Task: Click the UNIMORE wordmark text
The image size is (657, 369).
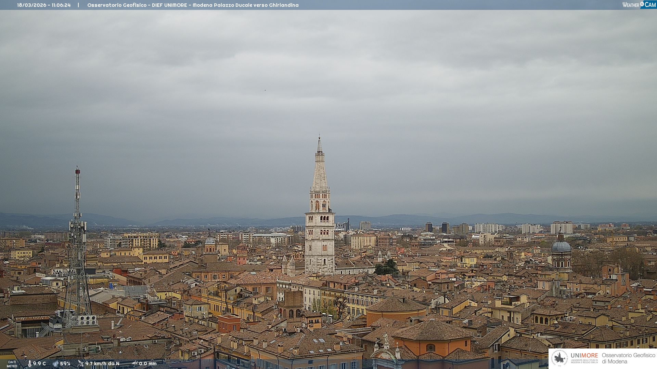Action: tap(584, 356)
